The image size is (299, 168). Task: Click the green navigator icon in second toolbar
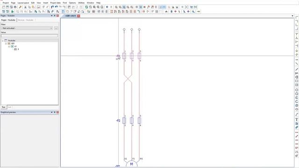click(13, 12)
